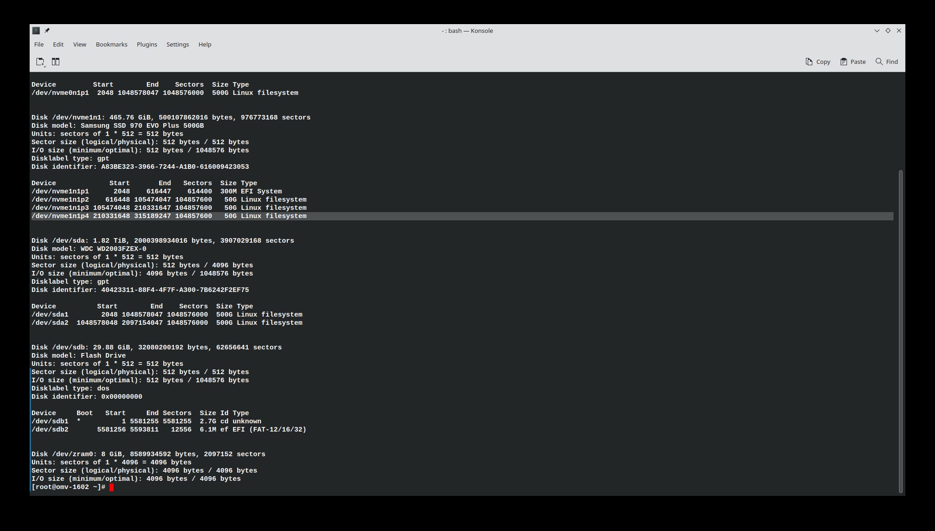This screenshot has width=935, height=531.
Task: Open the File menu
Action: pyautogui.click(x=39, y=44)
